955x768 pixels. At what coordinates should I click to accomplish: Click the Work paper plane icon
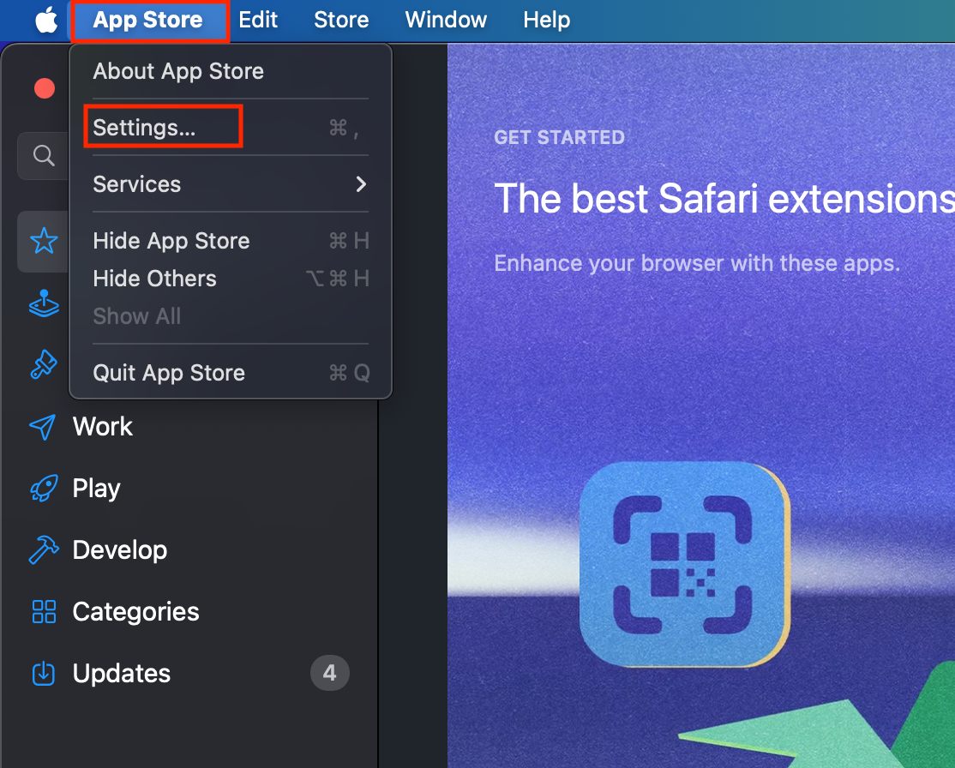43,427
